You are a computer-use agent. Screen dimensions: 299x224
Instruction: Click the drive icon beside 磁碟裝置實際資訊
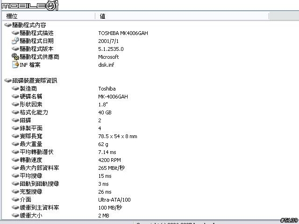point(8,81)
